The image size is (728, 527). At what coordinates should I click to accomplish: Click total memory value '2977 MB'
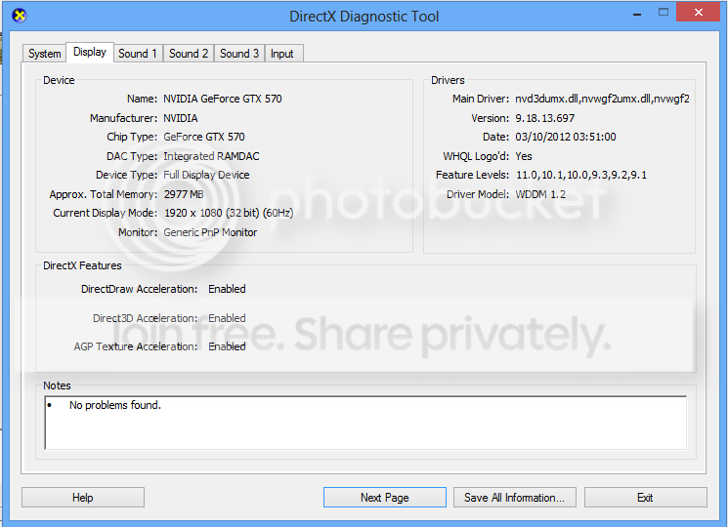tap(184, 194)
